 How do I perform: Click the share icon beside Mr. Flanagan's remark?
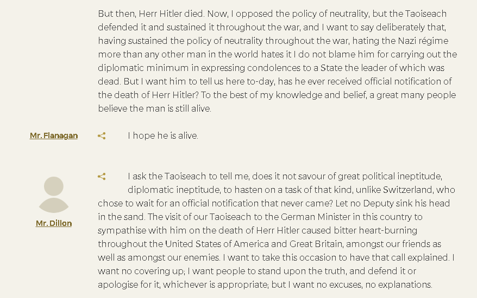102,136
